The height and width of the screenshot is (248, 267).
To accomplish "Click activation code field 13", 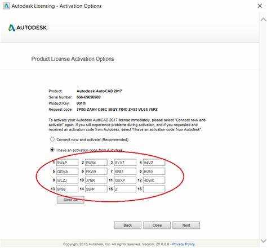I will [x=67, y=189].
